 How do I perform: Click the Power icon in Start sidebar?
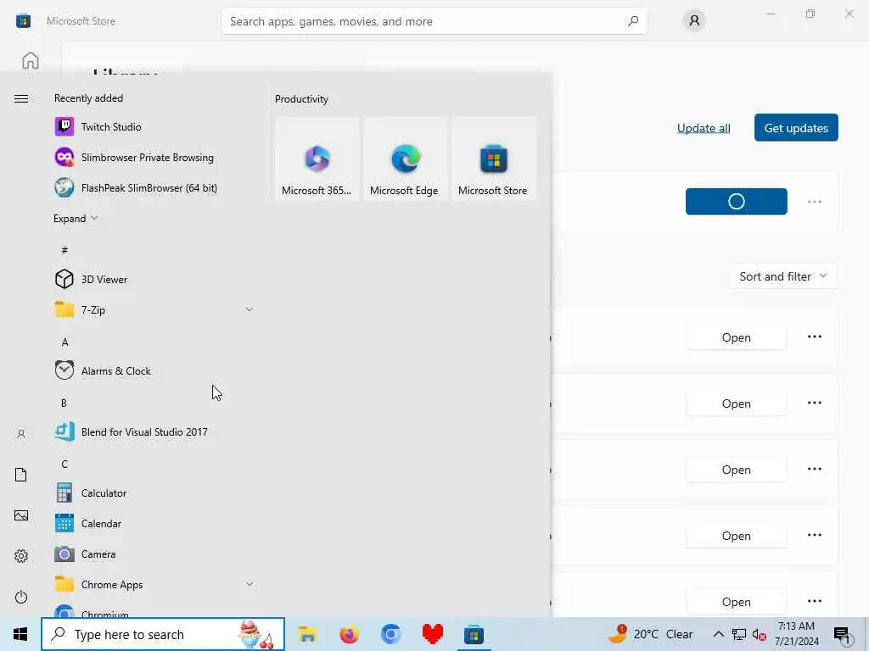[21, 598]
